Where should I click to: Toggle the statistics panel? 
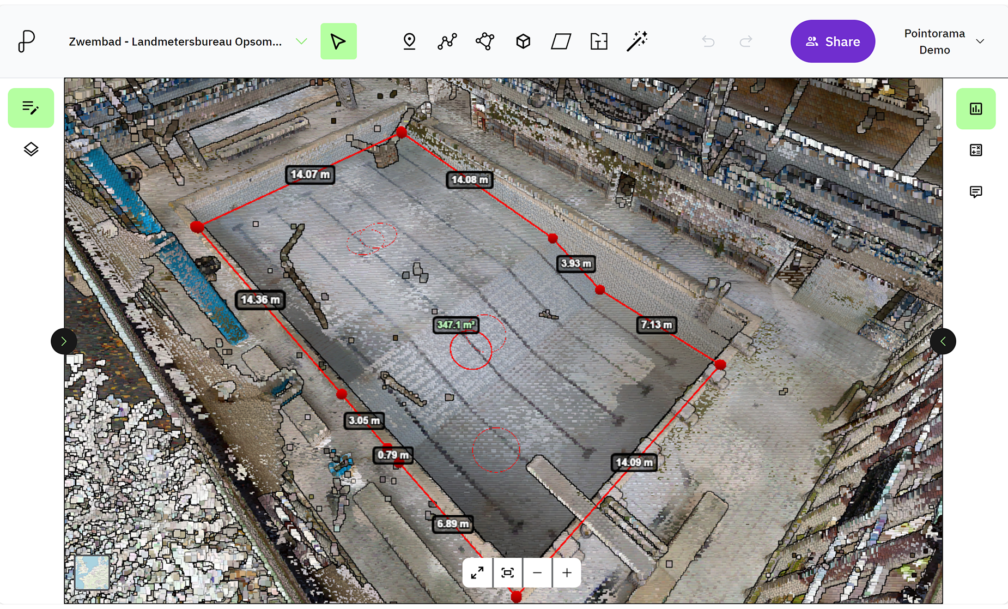pos(975,108)
